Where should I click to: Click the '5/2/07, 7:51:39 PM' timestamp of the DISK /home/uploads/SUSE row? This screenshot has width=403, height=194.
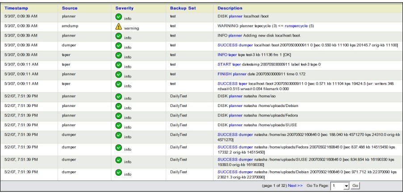[x=21, y=125]
